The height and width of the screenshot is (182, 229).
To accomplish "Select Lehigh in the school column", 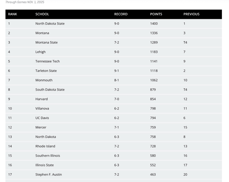I will 41,52.
